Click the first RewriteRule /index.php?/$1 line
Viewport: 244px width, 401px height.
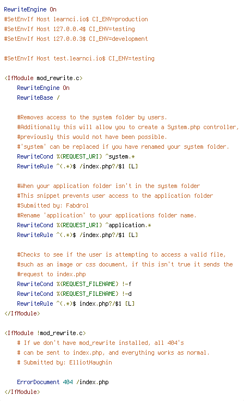[77, 166]
